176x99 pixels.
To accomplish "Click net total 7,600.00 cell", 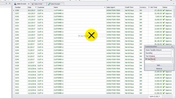I will pyautogui.click(x=158, y=16).
